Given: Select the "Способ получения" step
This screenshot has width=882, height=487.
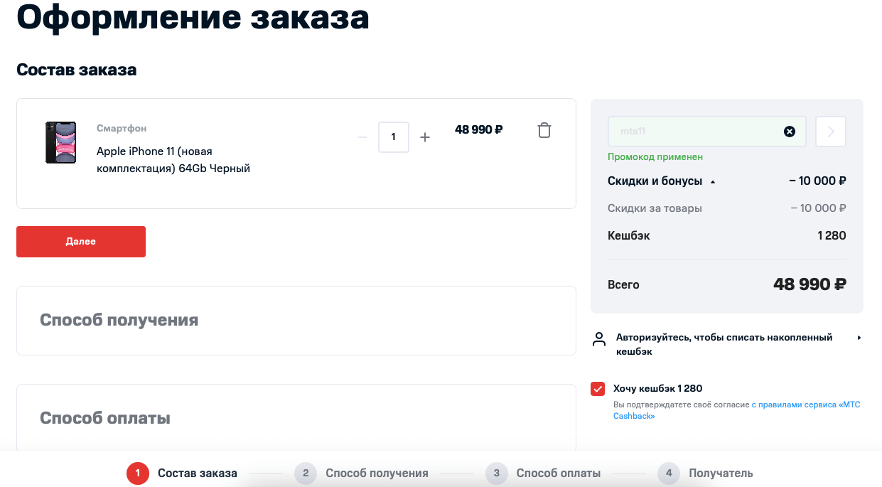Looking at the screenshot, I should click(376, 473).
